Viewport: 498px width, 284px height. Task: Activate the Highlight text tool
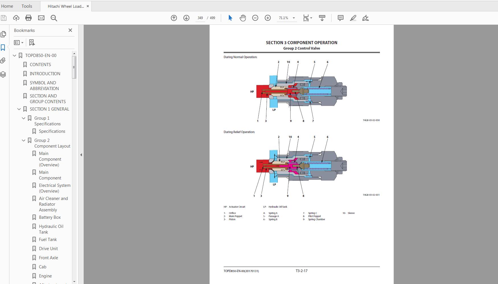353,18
